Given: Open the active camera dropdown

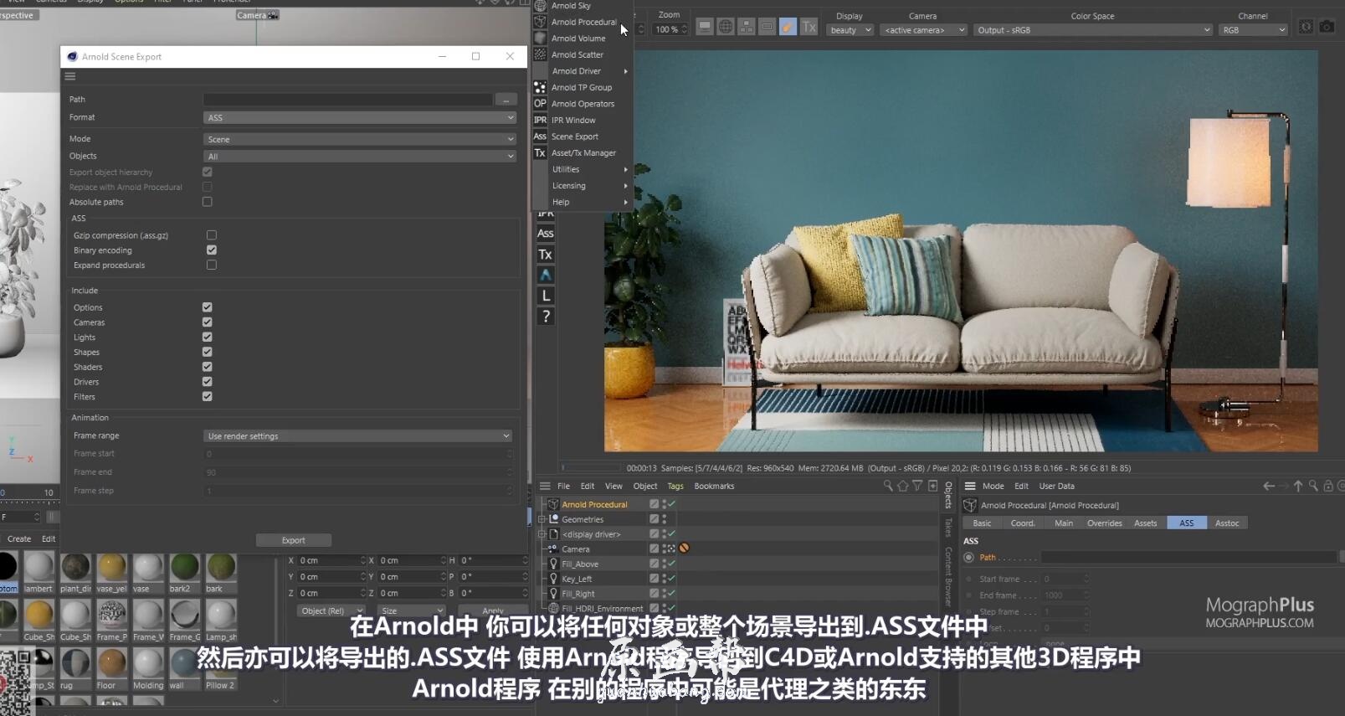Looking at the screenshot, I should [x=923, y=30].
